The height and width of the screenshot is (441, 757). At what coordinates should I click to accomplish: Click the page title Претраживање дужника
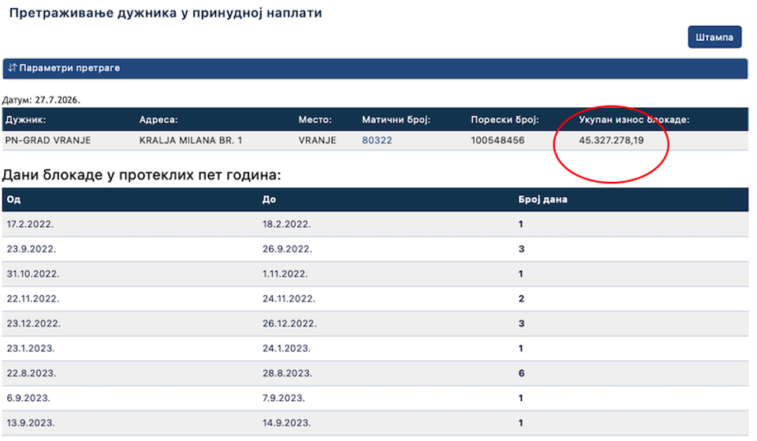[93, 13]
